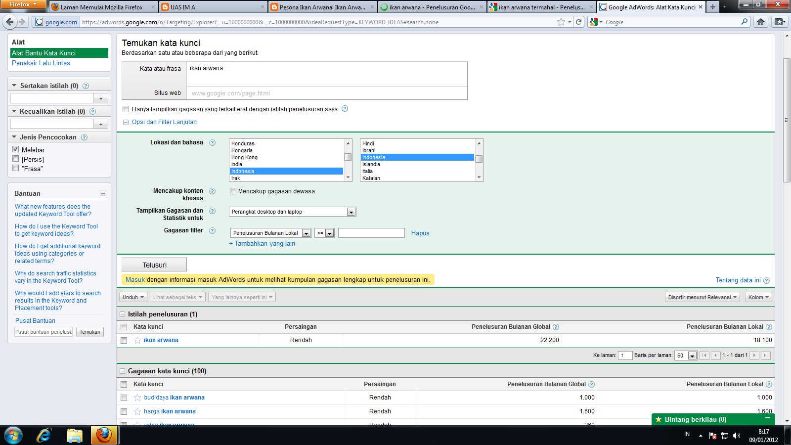The height and width of the screenshot is (445, 791).
Task: Enable the "Frasa" match type
Action: (x=16, y=168)
